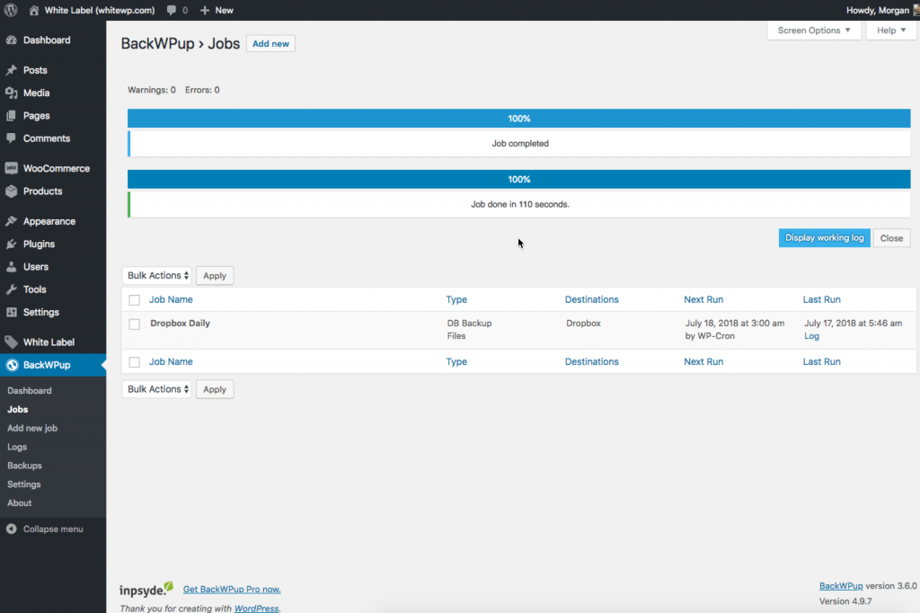Open the Log link for last run

[x=811, y=336]
